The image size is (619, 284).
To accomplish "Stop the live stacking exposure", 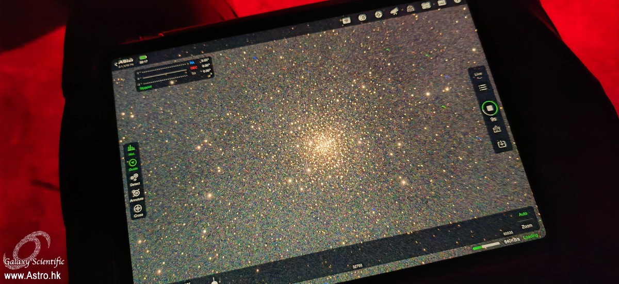I will [489, 109].
